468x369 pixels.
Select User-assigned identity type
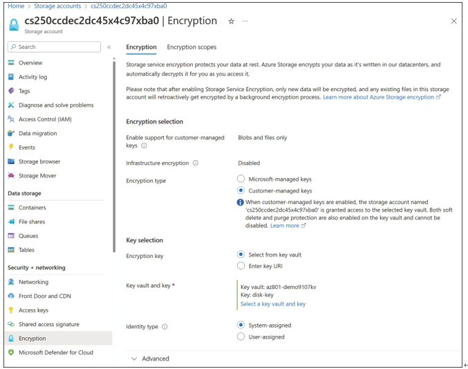click(241, 337)
